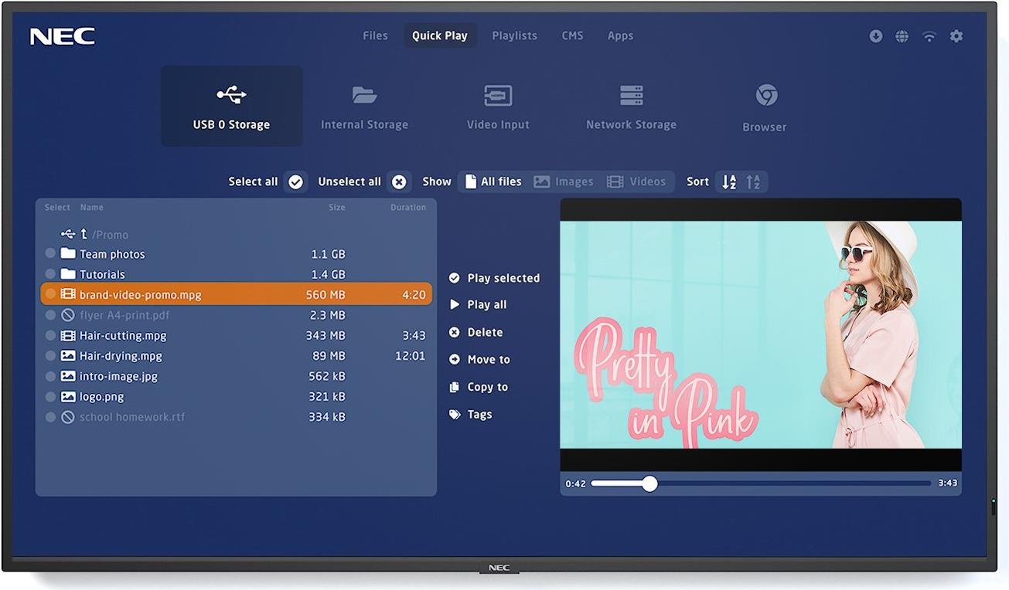Image resolution: width=1009 pixels, height=590 pixels.
Task: Open the Browser Chrome icon
Action: 765,96
